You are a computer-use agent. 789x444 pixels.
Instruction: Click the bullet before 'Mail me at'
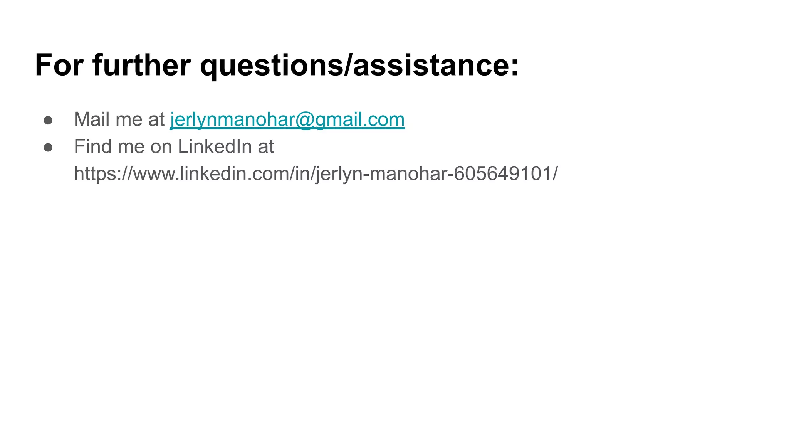48,120
